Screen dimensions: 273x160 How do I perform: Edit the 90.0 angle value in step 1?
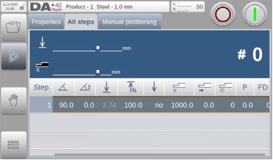point(66,105)
